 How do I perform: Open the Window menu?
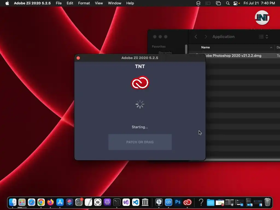click(115, 3)
